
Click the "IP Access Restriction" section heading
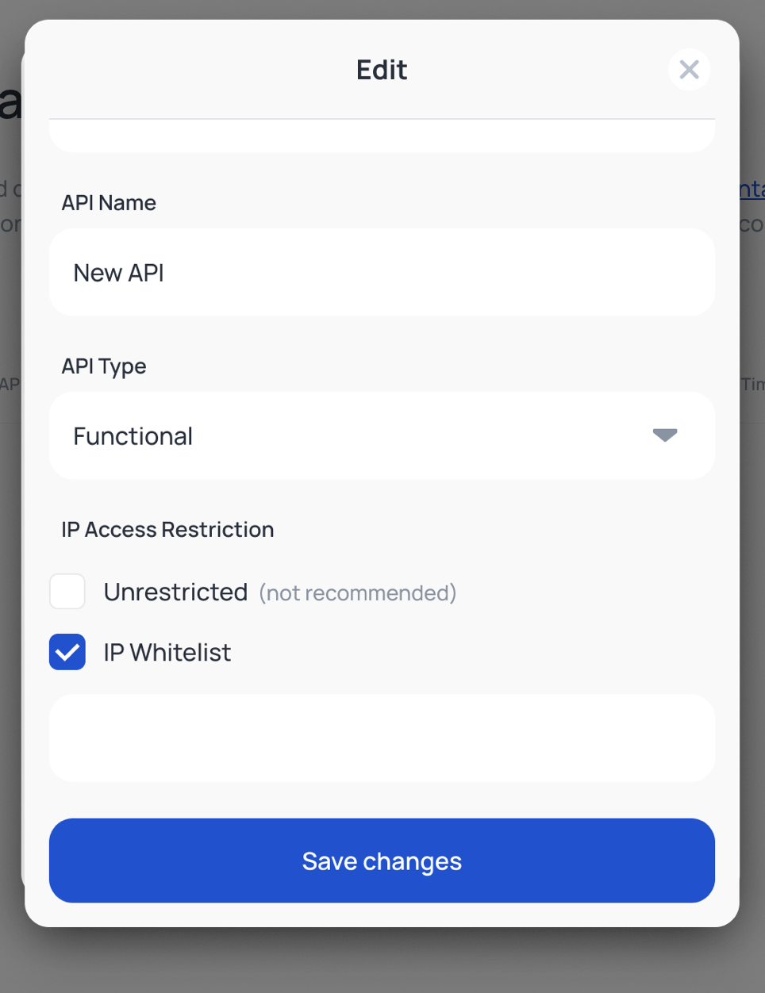point(167,529)
